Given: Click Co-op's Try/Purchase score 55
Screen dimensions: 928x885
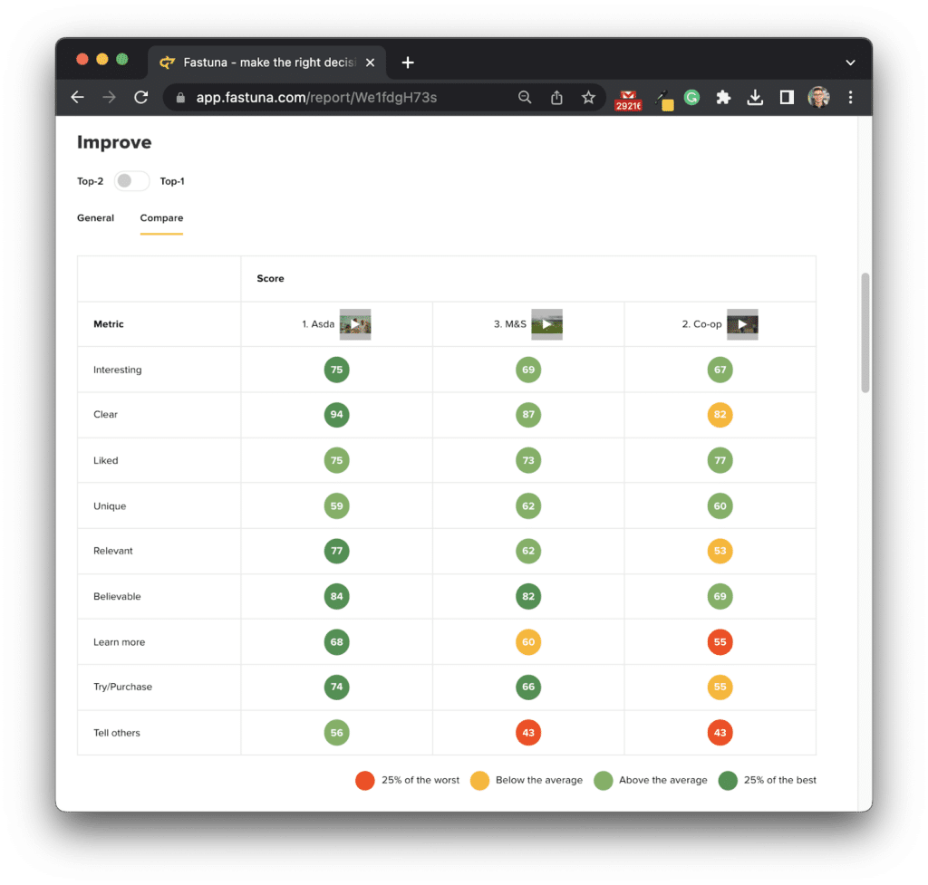Looking at the screenshot, I should 720,687.
